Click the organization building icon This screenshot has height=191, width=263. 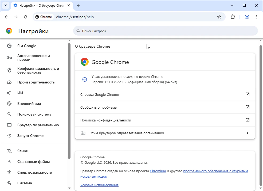click(x=83, y=133)
